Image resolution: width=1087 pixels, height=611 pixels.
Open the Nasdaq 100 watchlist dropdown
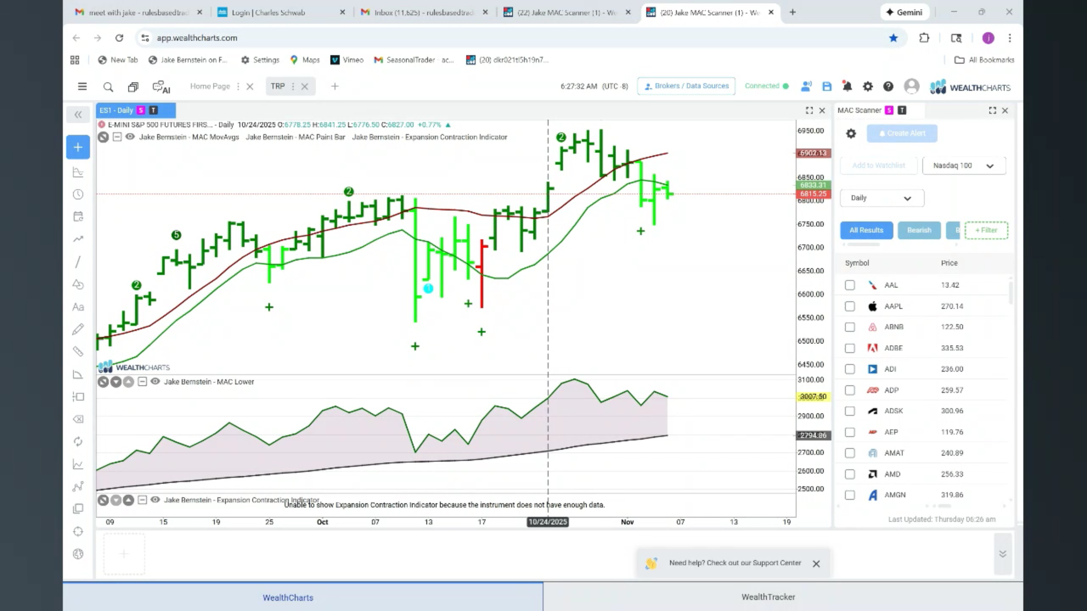964,166
